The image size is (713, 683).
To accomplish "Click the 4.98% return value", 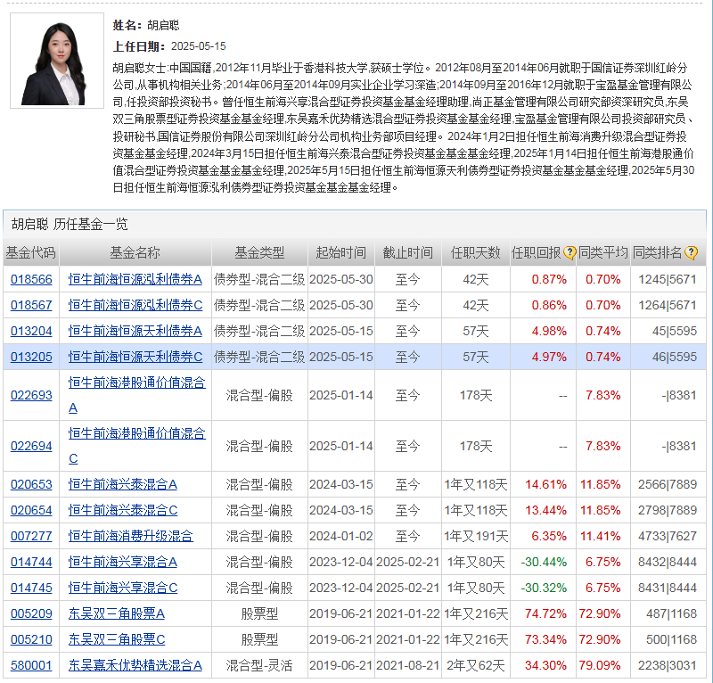I will click(549, 332).
